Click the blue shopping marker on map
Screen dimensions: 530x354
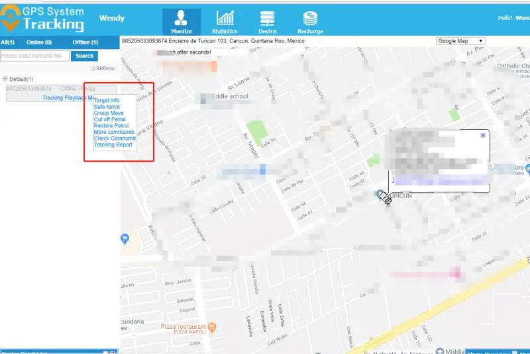(x=125, y=239)
